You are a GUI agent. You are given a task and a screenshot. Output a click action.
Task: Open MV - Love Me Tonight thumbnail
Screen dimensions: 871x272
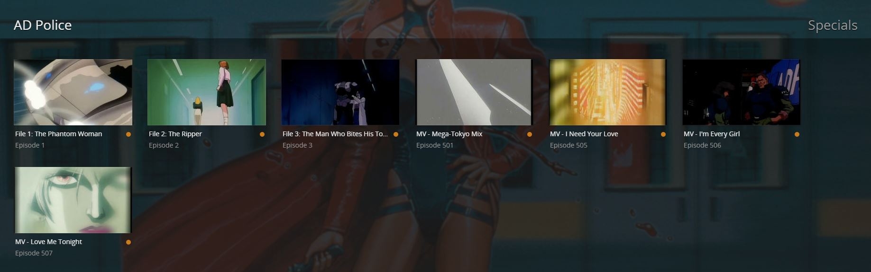click(73, 200)
